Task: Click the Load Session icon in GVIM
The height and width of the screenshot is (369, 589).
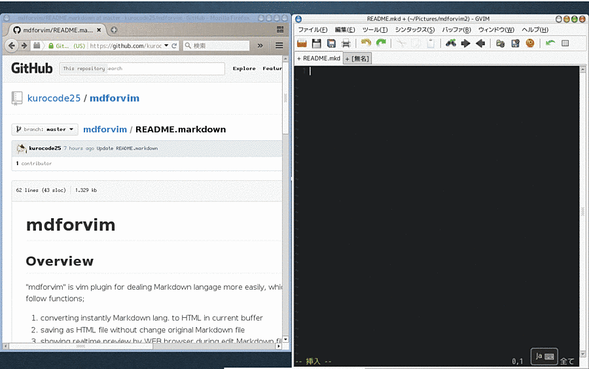Action: tap(501, 44)
